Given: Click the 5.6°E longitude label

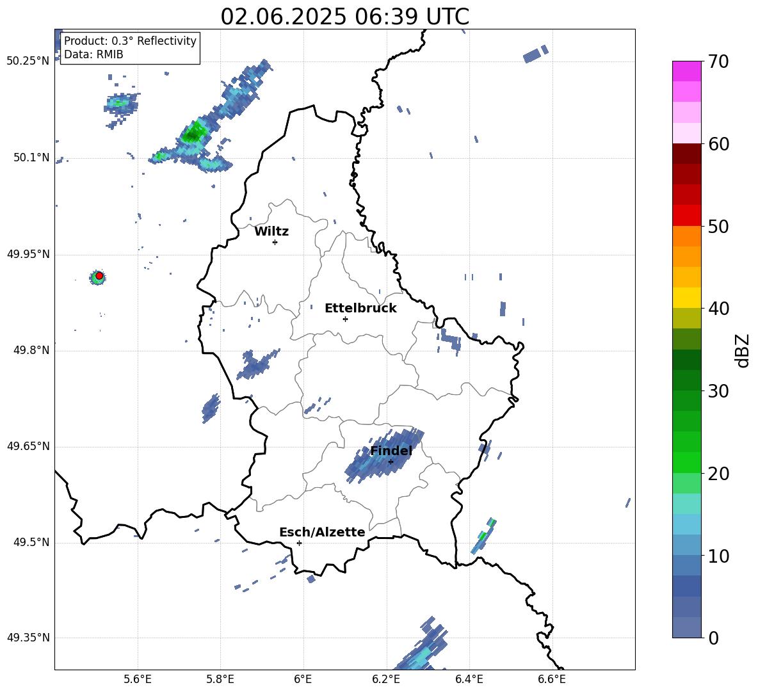Looking at the screenshot, I should tap(138, 679).
